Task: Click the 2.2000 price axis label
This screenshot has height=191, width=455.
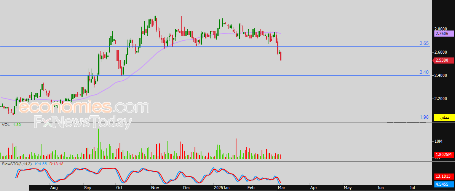Action: point(441,99)
